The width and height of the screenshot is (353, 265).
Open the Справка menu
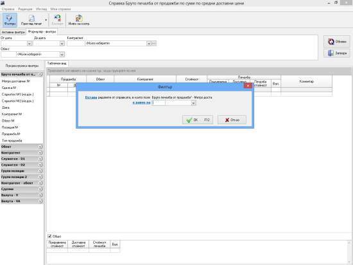pyautogui.click(x=8, y=9)
